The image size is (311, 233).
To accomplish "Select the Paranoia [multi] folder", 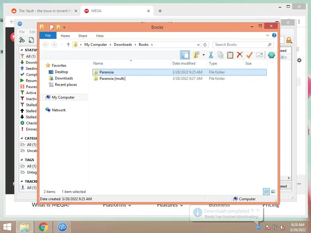I will pyautogui.click(x=179, y=79).
